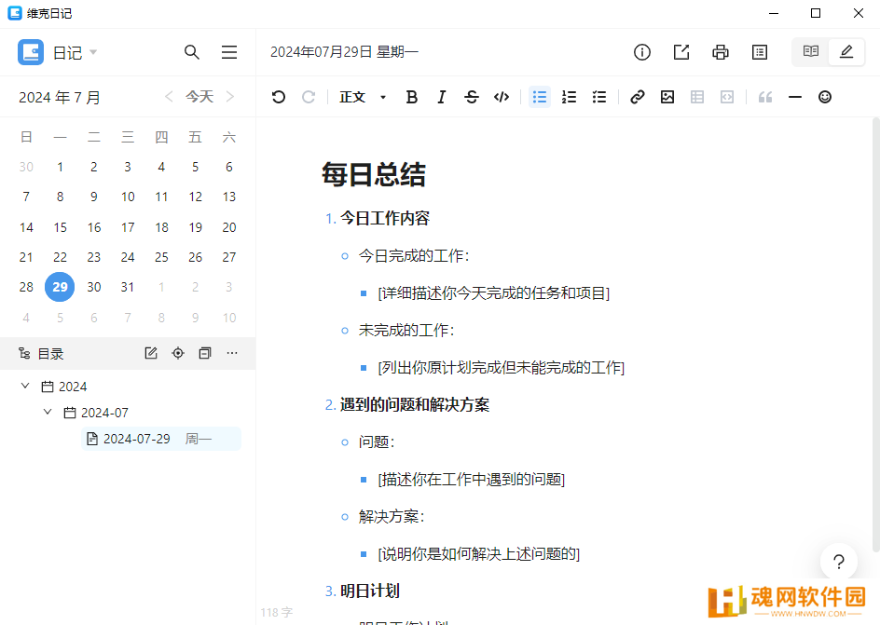Click the collapse all icon in 目录
The height and width of the screenshot is (625, 880).
point(205,353)
